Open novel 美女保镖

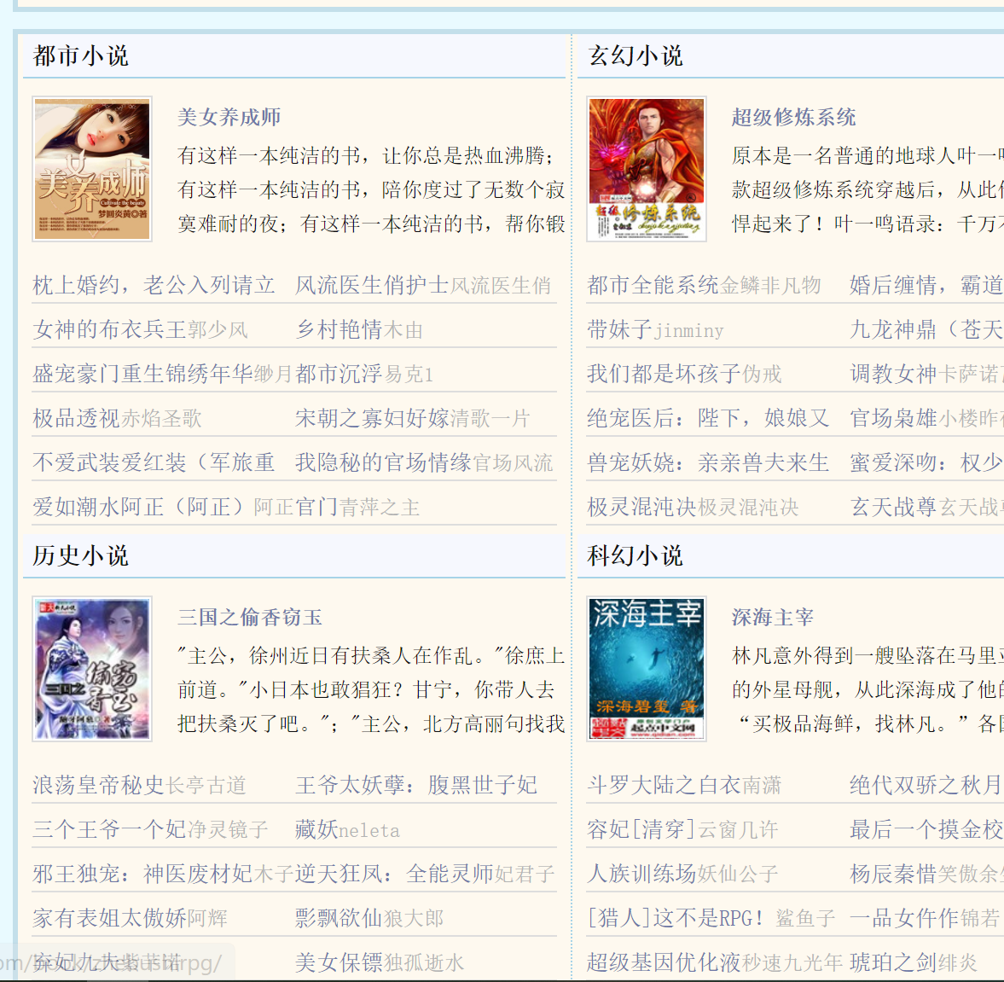[x=339, y=962]
